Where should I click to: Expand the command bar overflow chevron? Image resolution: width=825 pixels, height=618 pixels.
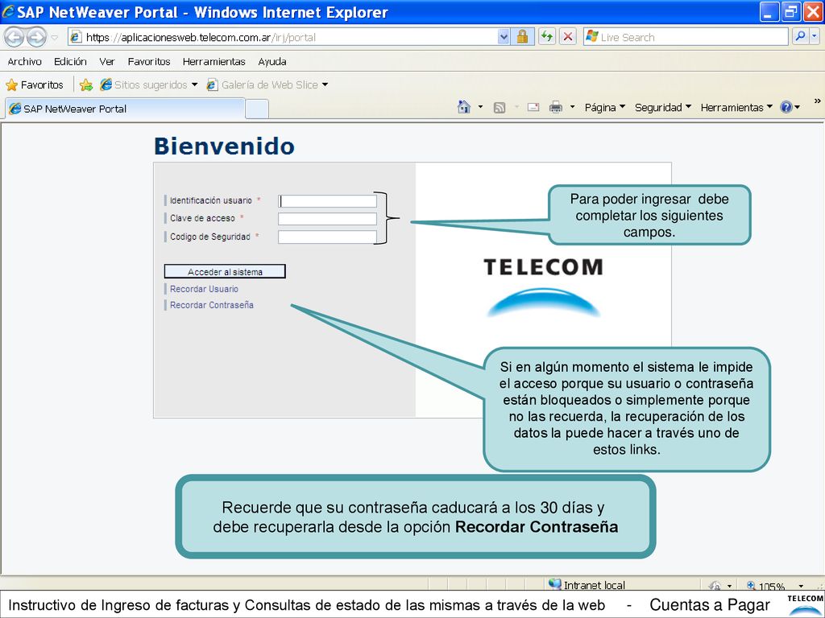click(x=817, y=101)
